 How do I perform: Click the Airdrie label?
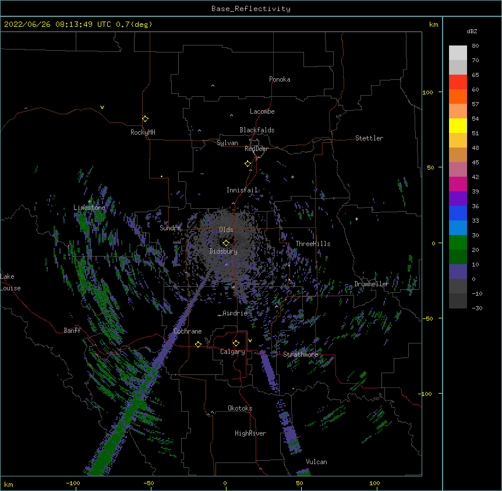(x=235, y=313)
